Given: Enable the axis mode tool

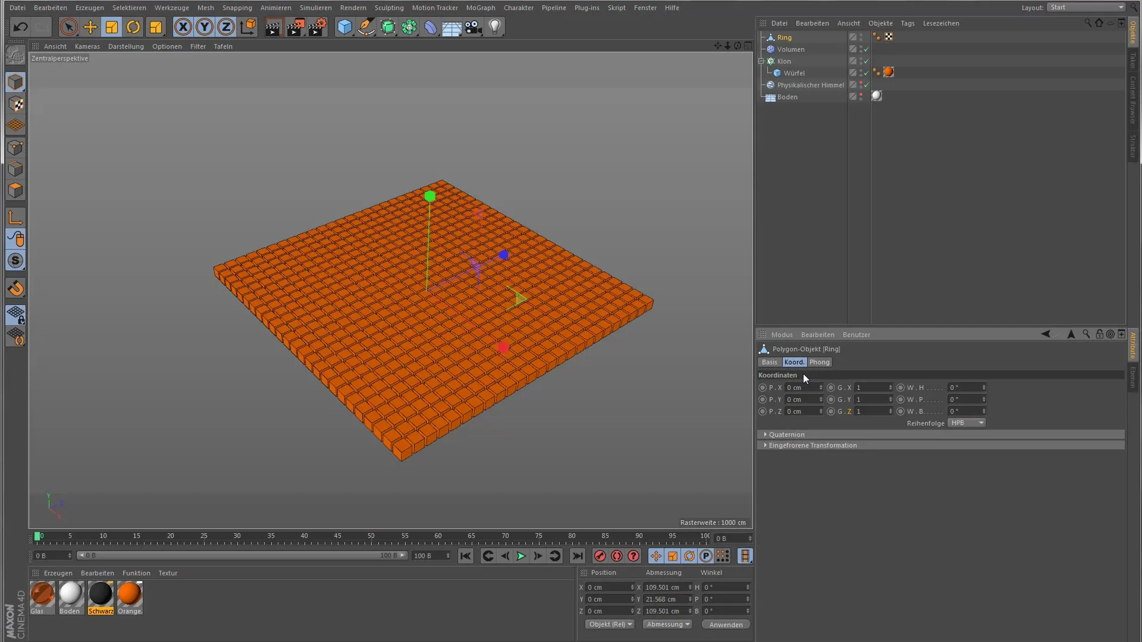Looking at the screenshot, I should [x=15, y=218].
